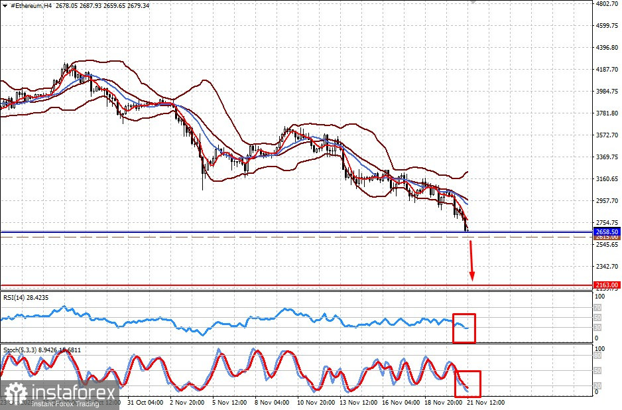Click the 8 Nov 04:00 time label
622x410 pixels.
coord(271,403)
